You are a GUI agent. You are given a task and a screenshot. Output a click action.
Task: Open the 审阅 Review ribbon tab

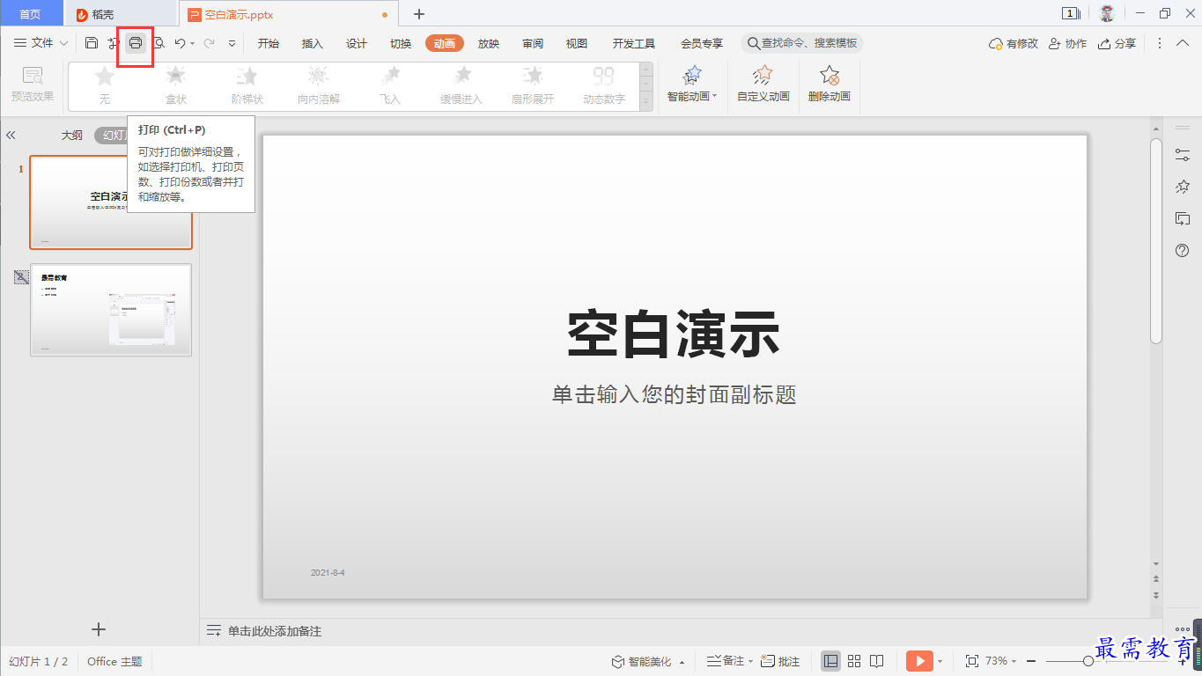[533, 43]
